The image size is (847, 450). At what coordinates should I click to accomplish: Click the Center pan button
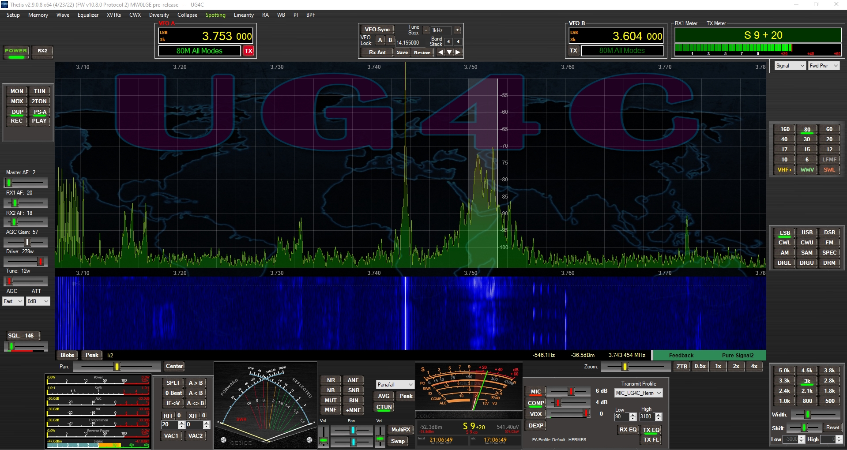point(174,366)
